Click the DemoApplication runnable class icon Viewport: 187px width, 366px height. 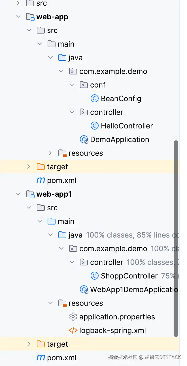click(84, 140)
